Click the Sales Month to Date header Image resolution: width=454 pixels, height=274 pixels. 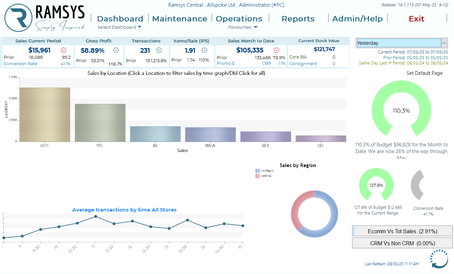coord(251,41)
